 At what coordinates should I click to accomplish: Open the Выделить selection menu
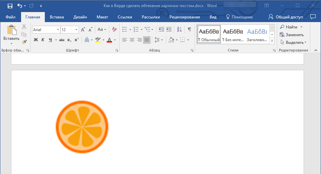coord(293,42)
